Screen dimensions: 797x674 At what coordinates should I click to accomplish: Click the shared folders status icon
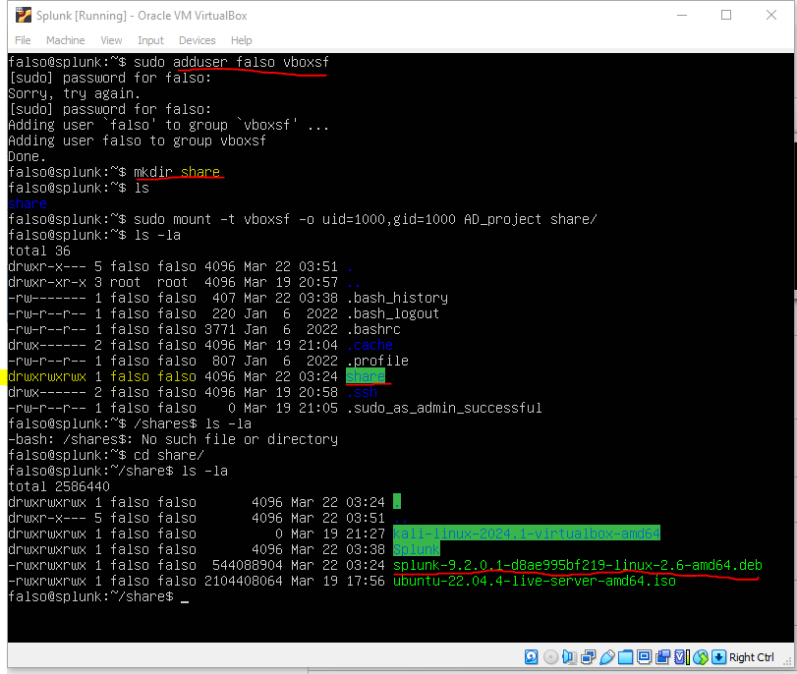(626, 657)
